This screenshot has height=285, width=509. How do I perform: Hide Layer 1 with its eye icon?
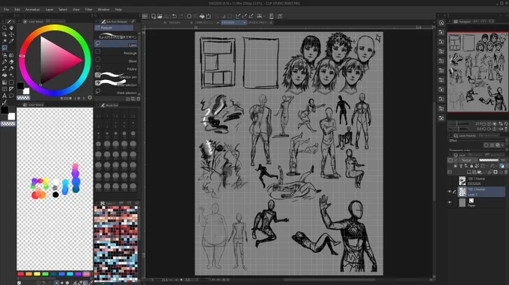(450, 191)
